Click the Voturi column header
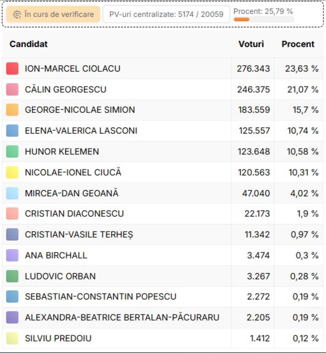 [251, 44]
